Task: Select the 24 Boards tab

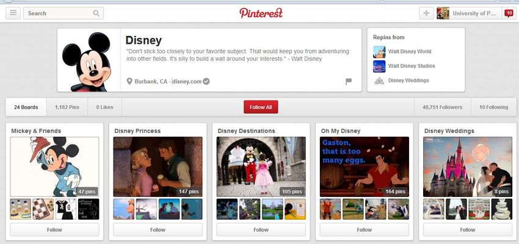Action: point(26,107)
